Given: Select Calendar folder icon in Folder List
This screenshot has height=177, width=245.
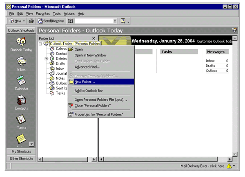Looking at the screenshot, I should tap(52, 49).
